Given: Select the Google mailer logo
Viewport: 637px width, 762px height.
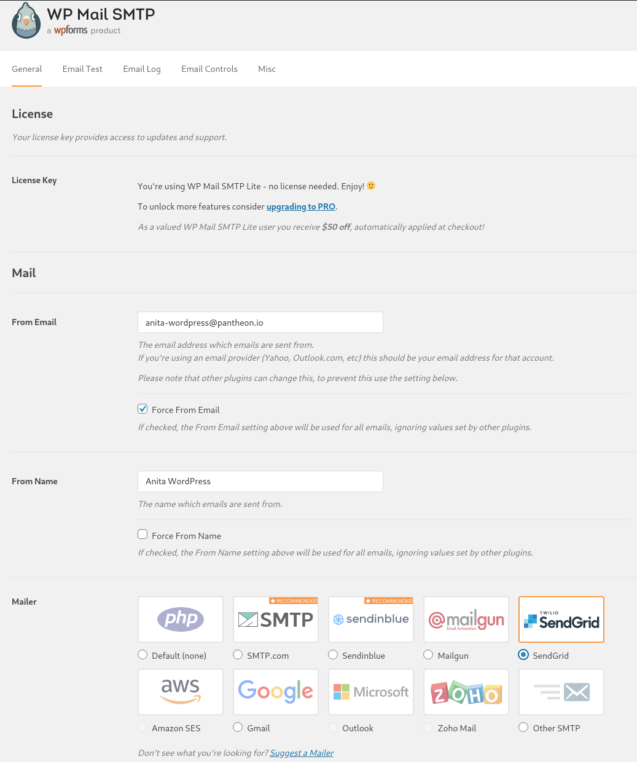Looking at the screenshot, I should click(275, 691).
